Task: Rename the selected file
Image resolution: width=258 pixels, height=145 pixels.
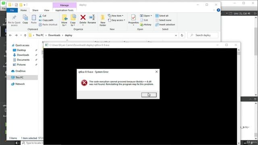Action: [92, 19]
